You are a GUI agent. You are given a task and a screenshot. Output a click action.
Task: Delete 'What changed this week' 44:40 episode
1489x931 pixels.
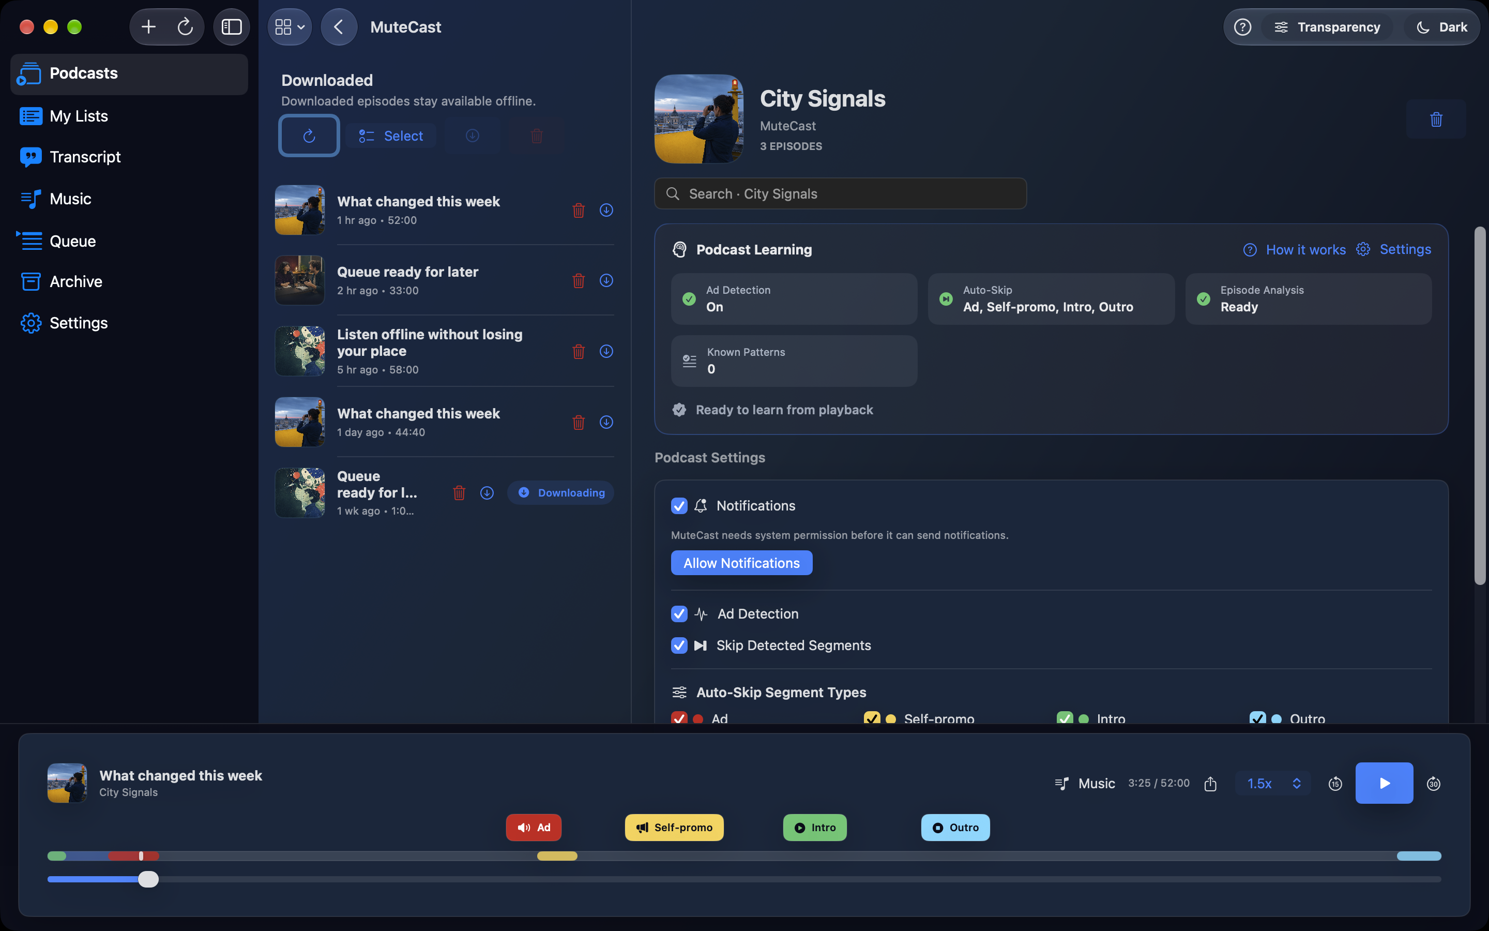pos(579,423)
